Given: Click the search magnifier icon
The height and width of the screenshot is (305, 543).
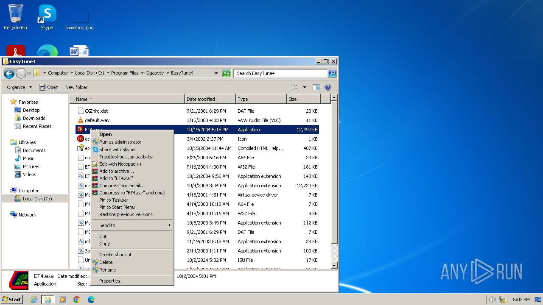Looking at the screenshot, I should tap(332, 73).
